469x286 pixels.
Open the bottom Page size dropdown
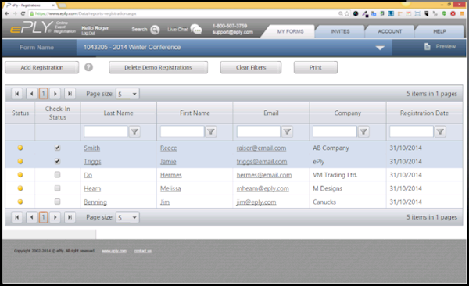pos(127,217)
